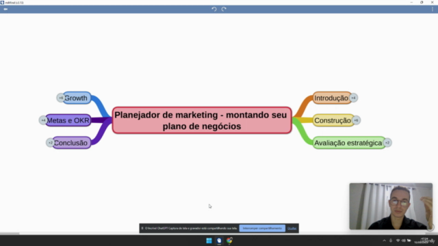The height and width of the screenshot is (246, 438).
Task: Expand the Conclusão node children badge
Action: click(50, 143)
